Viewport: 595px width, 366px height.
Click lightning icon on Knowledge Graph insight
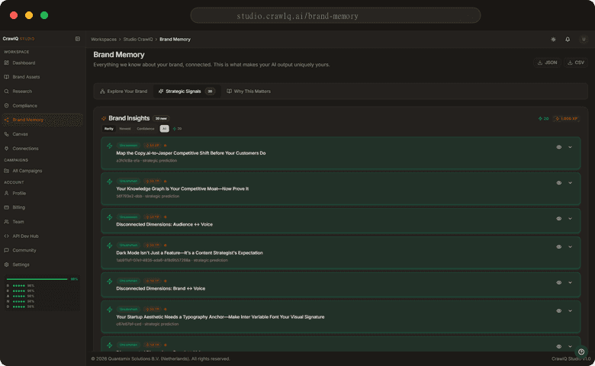click(110, 181)
